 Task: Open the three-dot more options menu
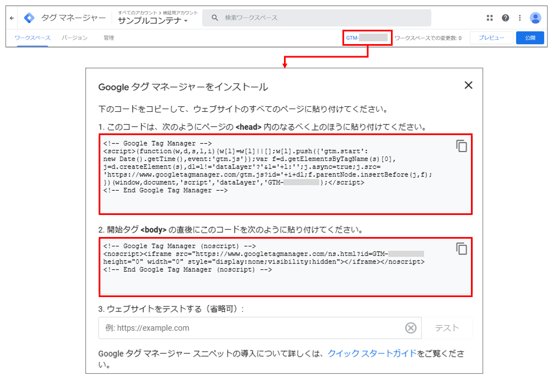(519, 18)
